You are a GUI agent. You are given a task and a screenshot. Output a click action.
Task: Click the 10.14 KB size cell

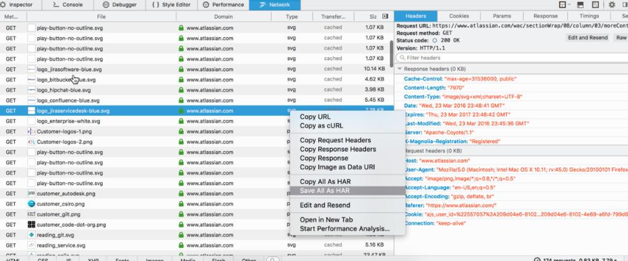point(374,69)
